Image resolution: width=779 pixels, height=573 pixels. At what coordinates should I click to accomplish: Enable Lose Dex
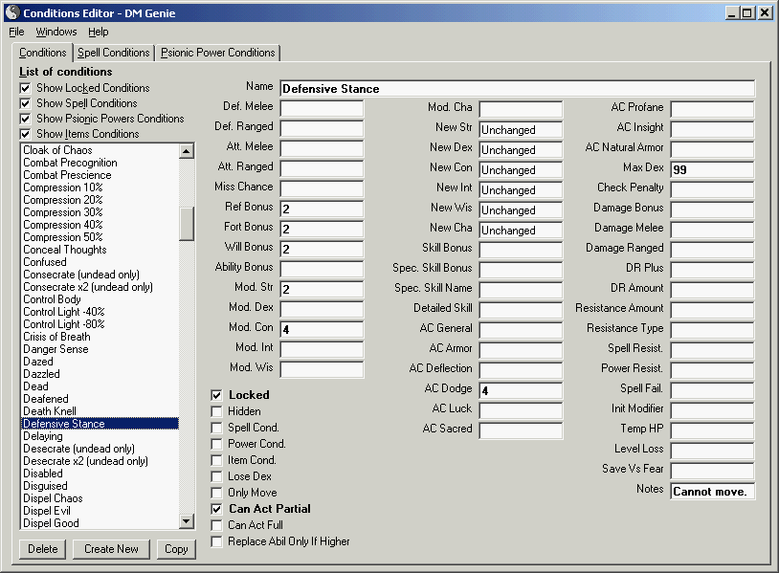[x=217, y=476]
